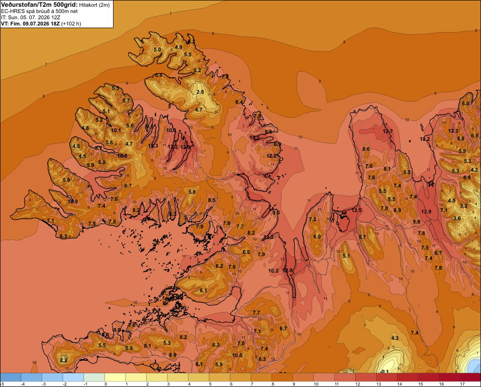
Task: Click the '9.6' temperature value
Action: pyautogui.click(x=276, y=212)
